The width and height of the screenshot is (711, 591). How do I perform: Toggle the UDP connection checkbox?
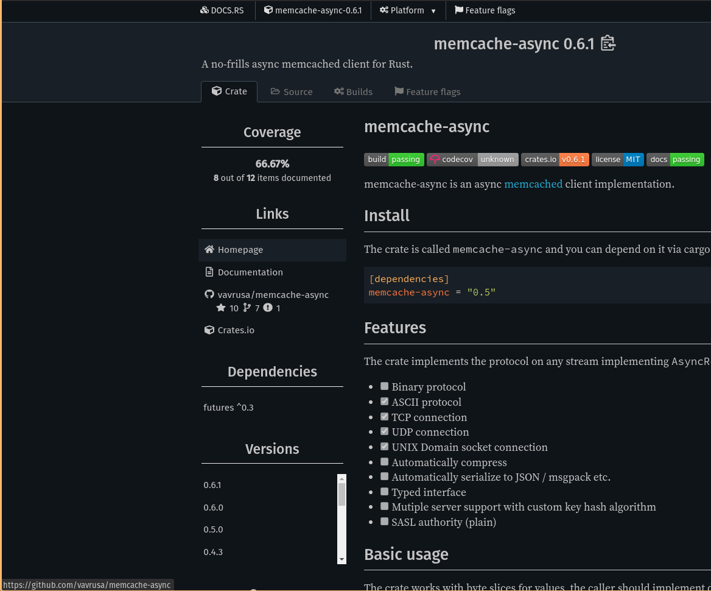[x=385, y=431]
